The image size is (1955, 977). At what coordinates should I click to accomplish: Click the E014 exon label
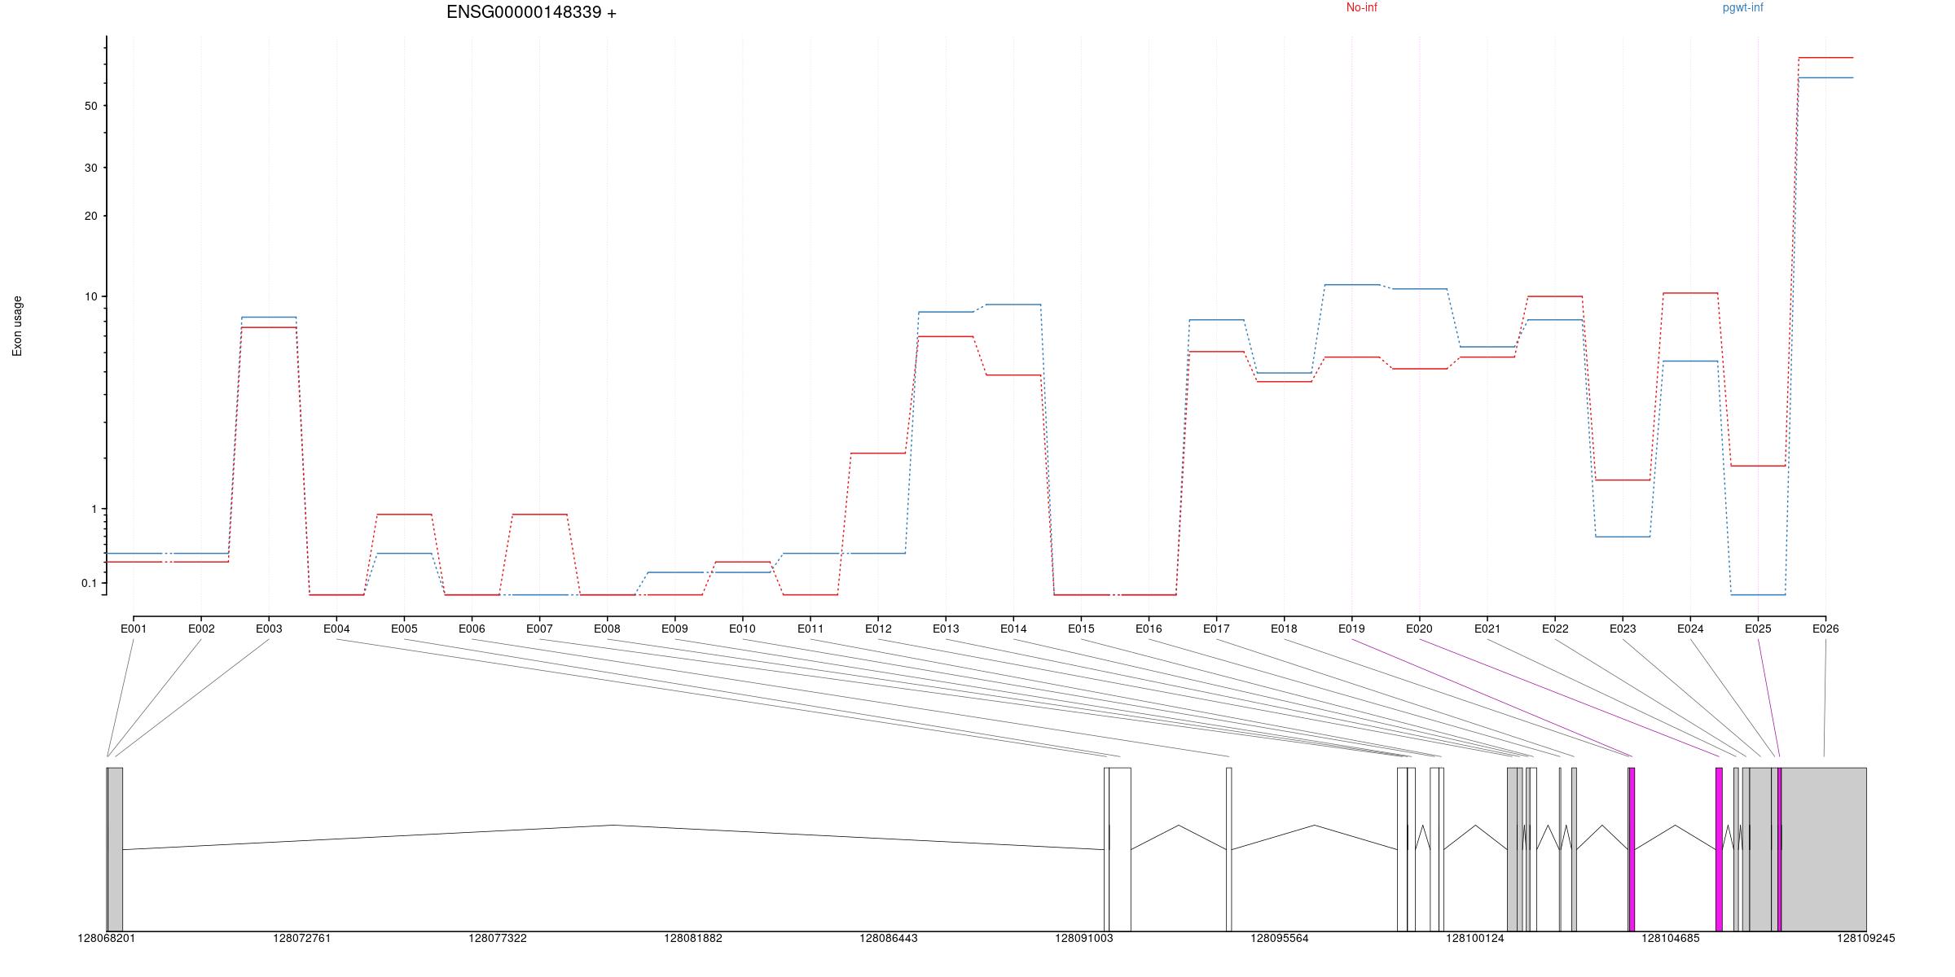(x=1013, y=629)
